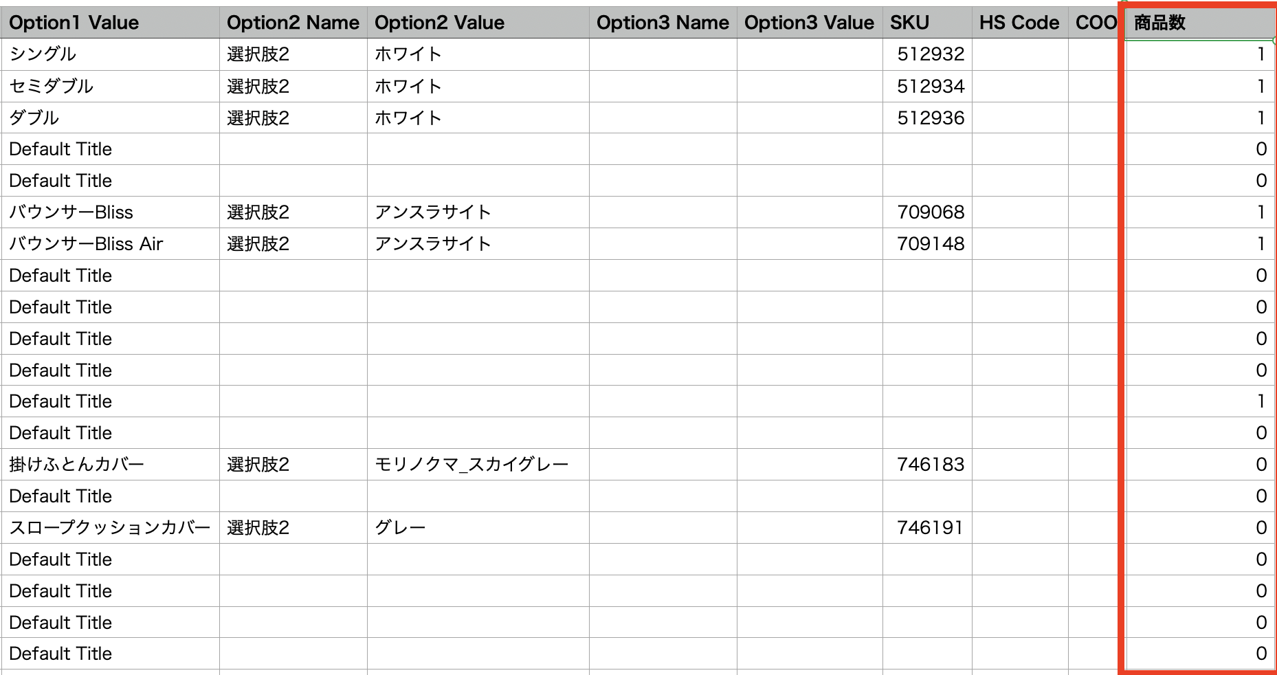Click the 商品数 column header
The image size is (1277, 675).
pyautogui.click(x=1199, y=23)
